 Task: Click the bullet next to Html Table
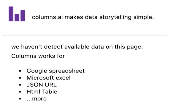point(20,92)
